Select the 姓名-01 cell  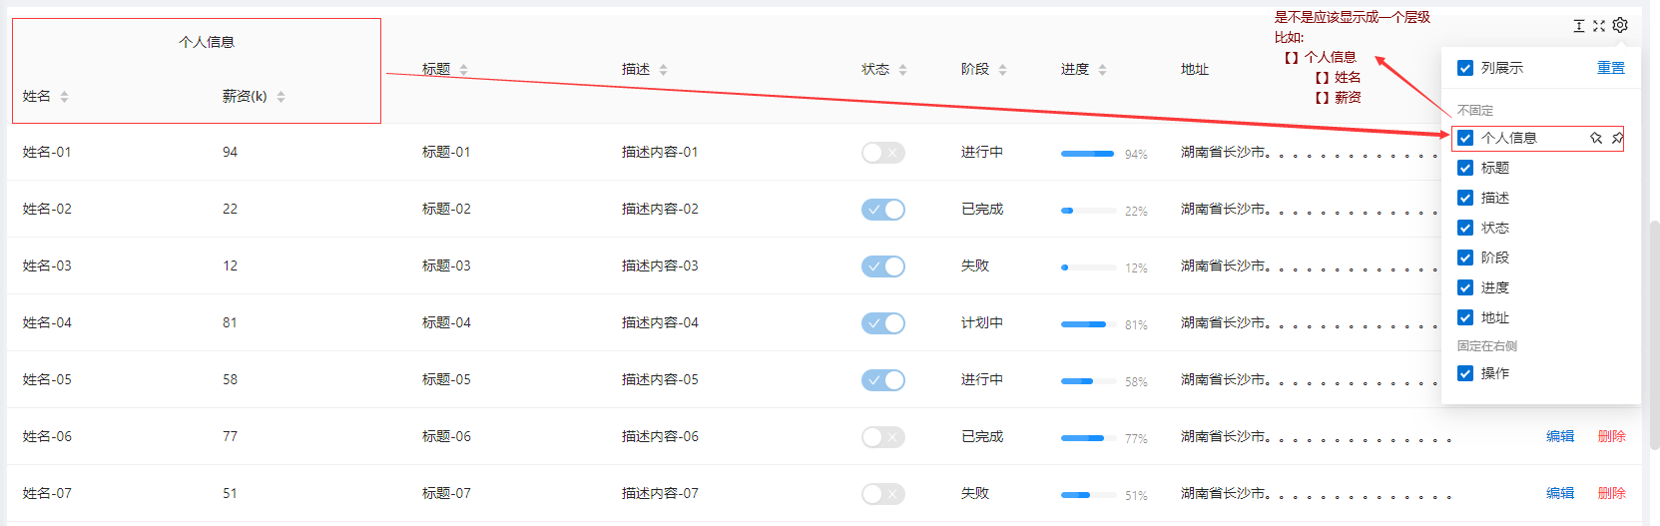point(47,152)
